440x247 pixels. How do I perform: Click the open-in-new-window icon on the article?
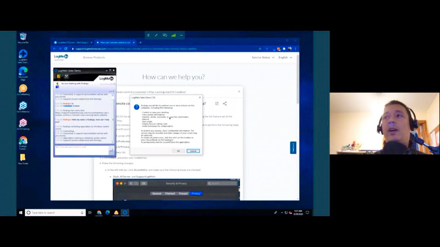tap(217, 104)
